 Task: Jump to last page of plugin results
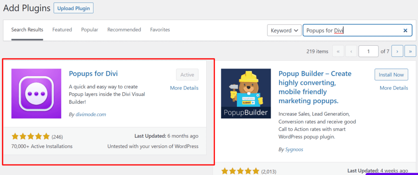point(409,51)
